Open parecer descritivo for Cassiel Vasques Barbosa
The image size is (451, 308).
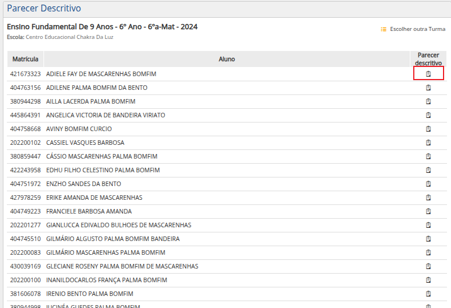428,143
